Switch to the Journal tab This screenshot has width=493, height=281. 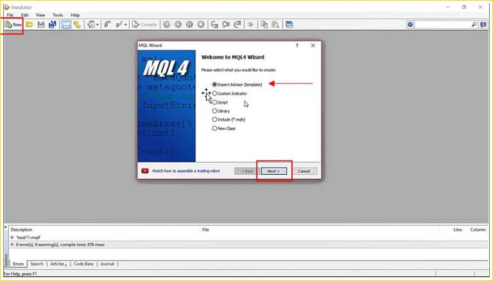click(107, 264)
